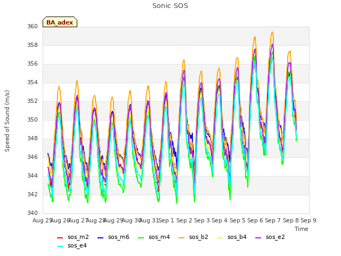Toggle the sos_m2 legend entry

click(73, 237)
